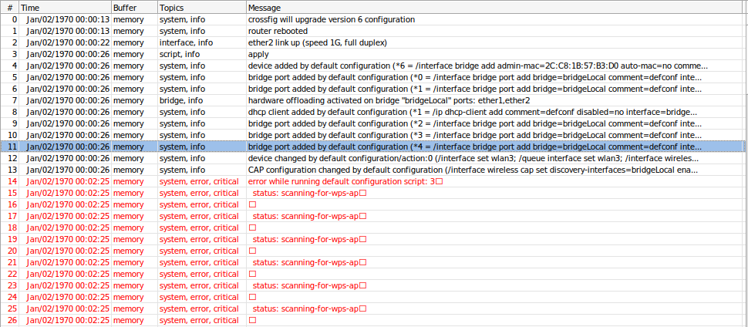Click row number 24 in the # column
This screenshot has height=327, width=748.
tap(13, 296)
